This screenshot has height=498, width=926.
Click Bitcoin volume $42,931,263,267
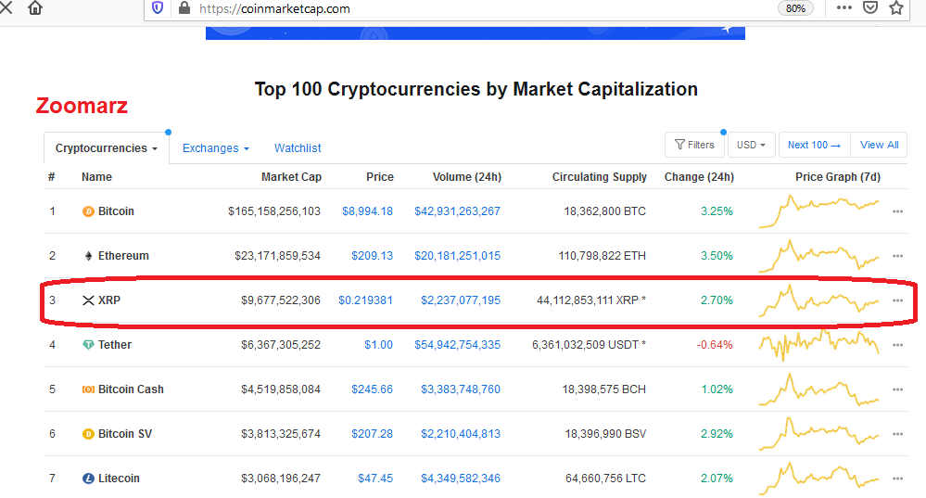point(457,211)
